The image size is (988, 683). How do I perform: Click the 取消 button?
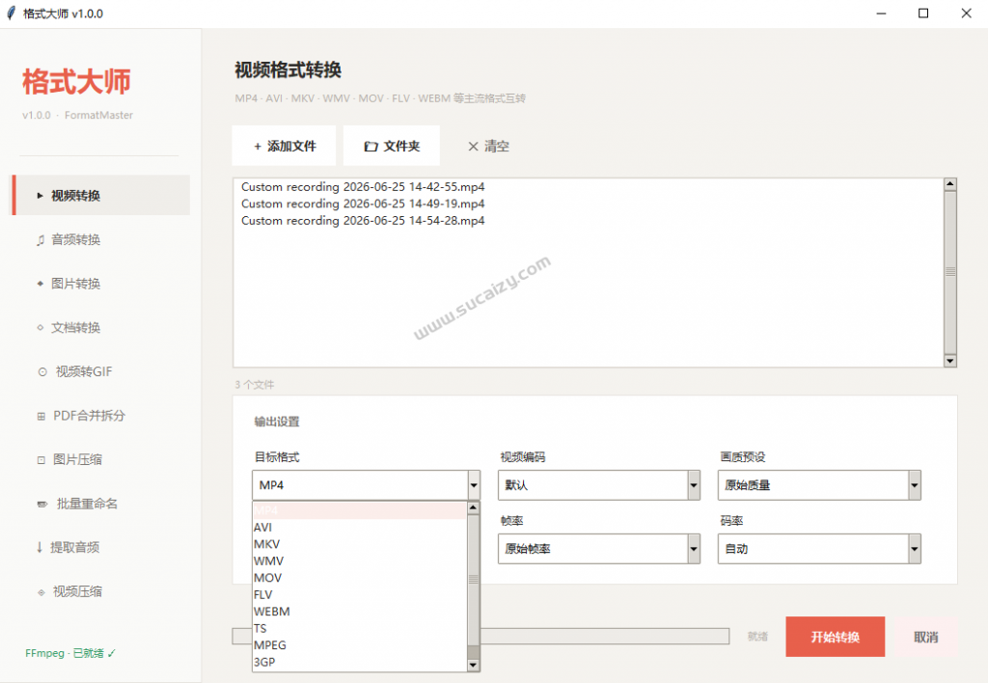925,637
